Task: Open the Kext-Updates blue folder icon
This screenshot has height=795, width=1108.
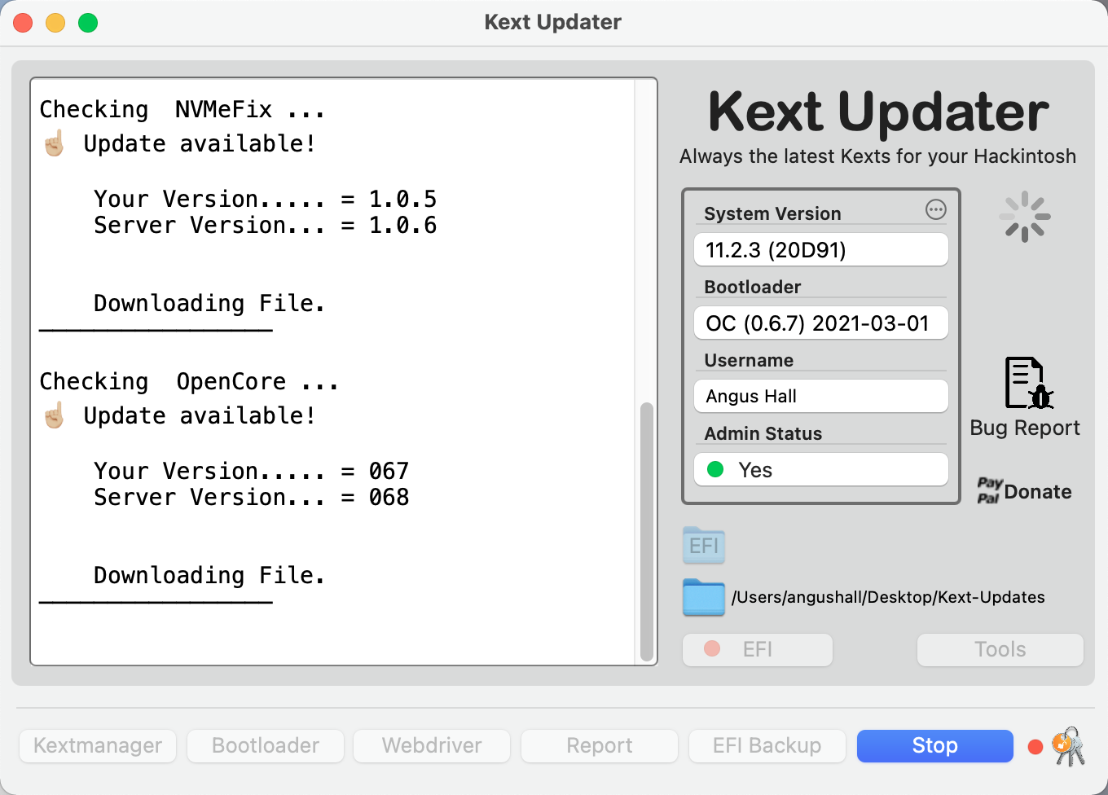Action: [704, 597]
